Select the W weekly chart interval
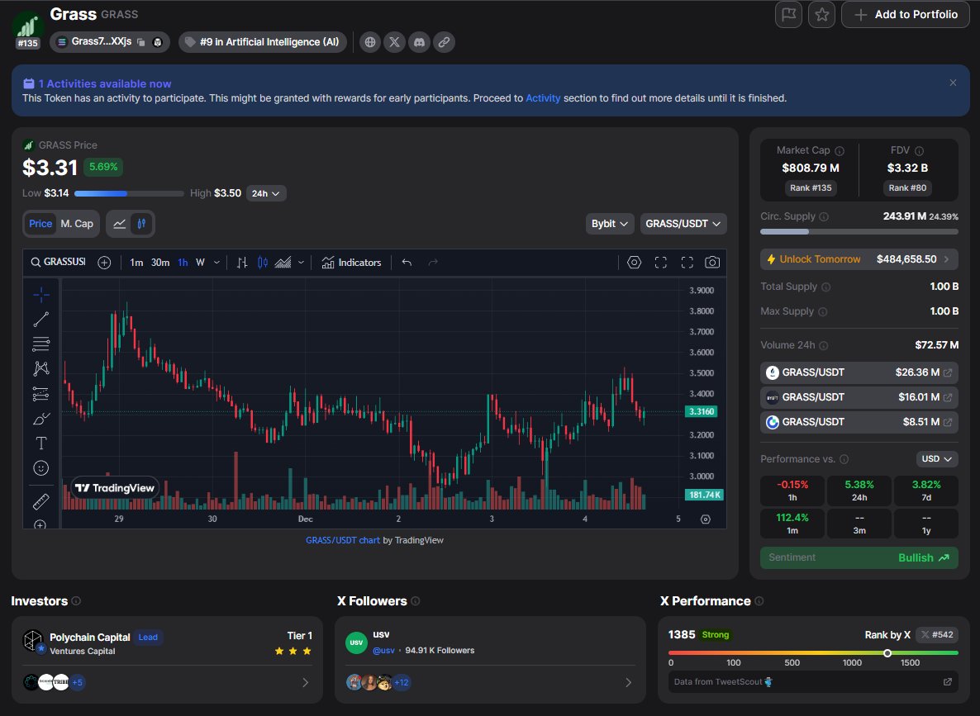This screenshot has height=716, width=980. pos(200,263)
